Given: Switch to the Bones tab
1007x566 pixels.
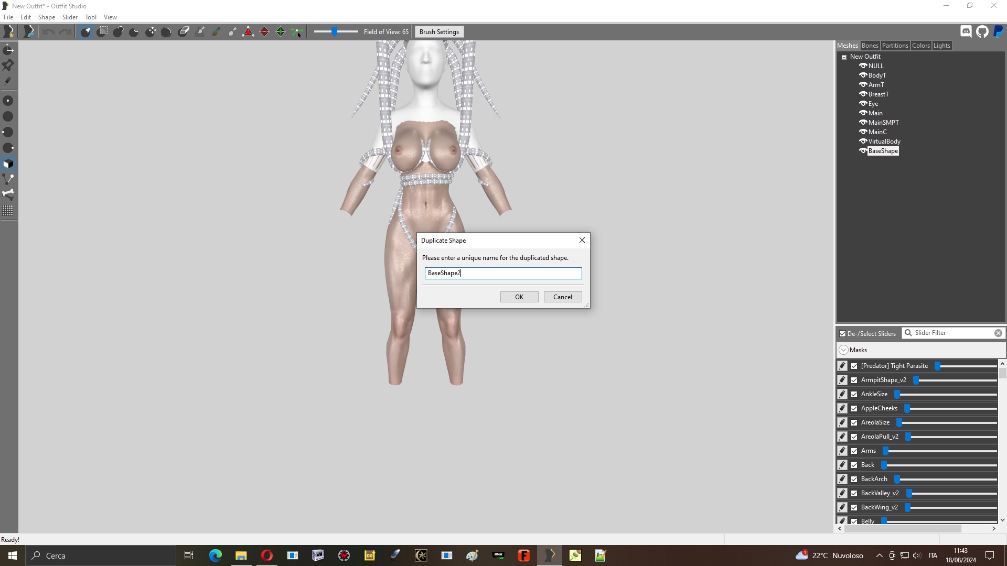Looking at the screenshot, I should coord(870,46).
